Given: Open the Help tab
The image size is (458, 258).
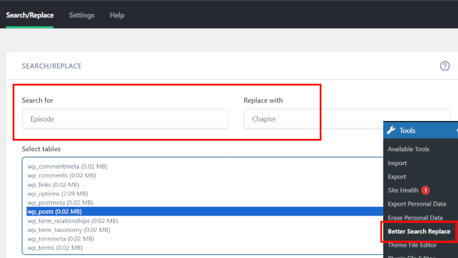Looking at the screenshot, I should (117, 15).
